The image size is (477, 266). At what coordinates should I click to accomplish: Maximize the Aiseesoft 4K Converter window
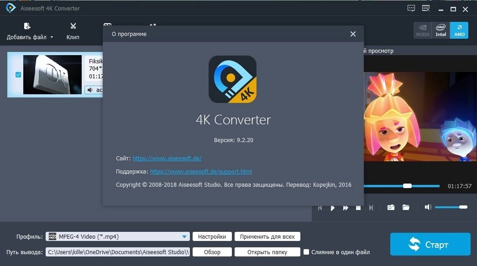(453, 10)
